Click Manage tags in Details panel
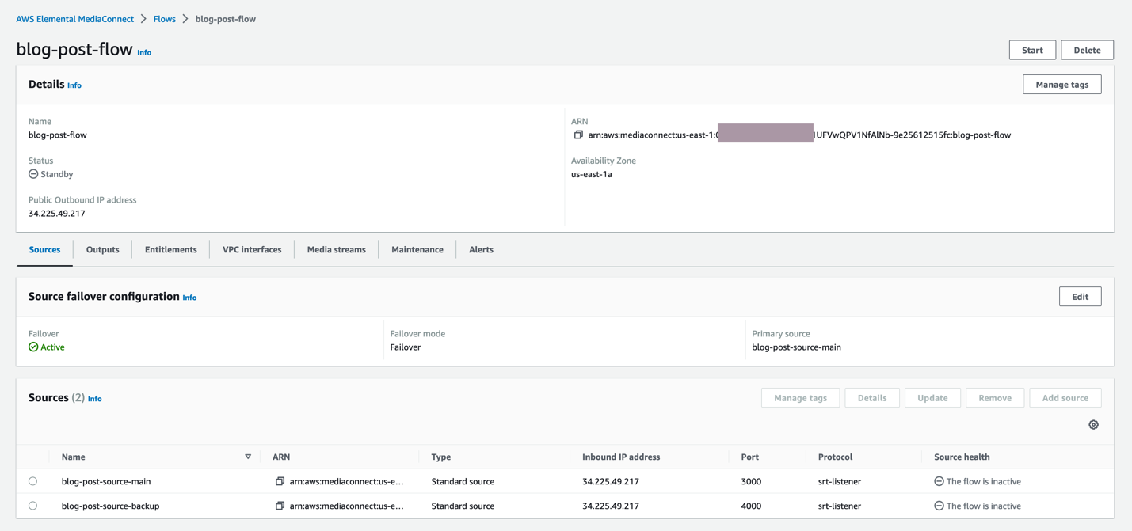1132x531 pixels. coord(1061,85)
